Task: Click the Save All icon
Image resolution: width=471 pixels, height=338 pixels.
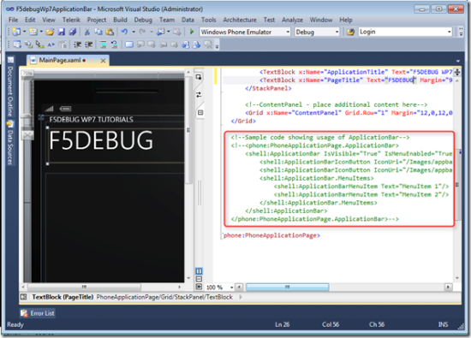Action: pyautogui.click(x=73, y=32)
